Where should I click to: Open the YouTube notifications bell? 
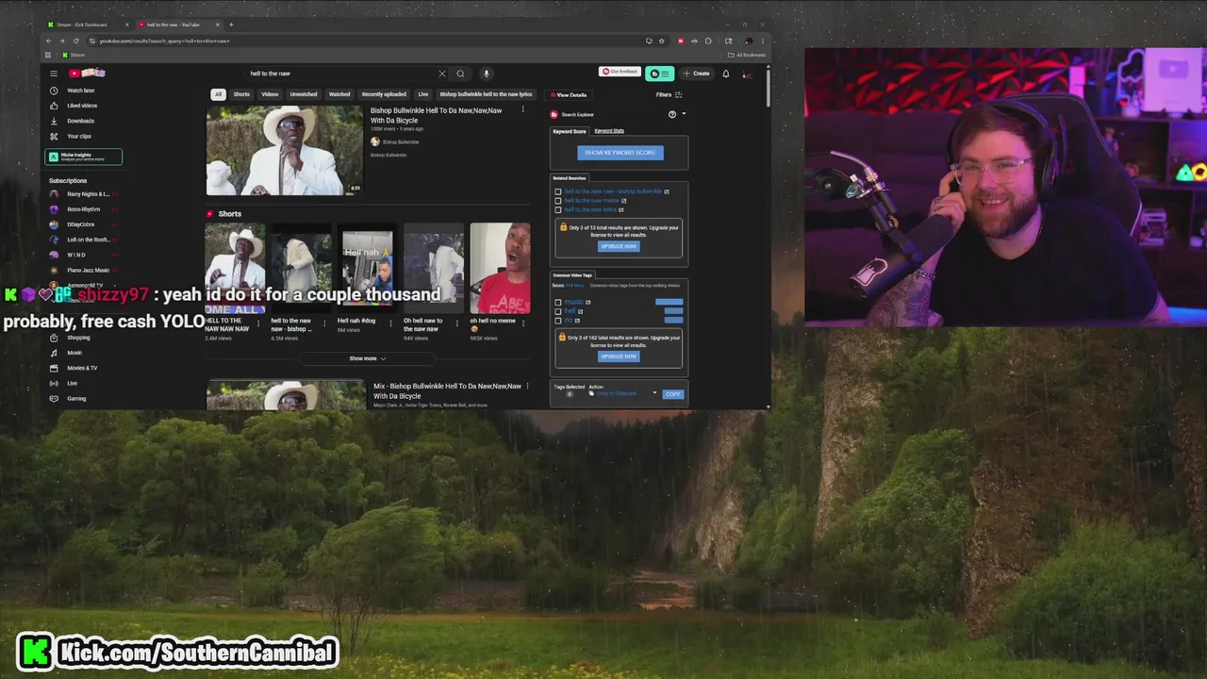coord(726,74)
